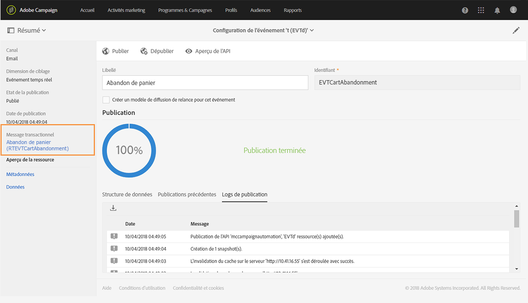Click the Résumé panel layout icon

click(11, 30)
